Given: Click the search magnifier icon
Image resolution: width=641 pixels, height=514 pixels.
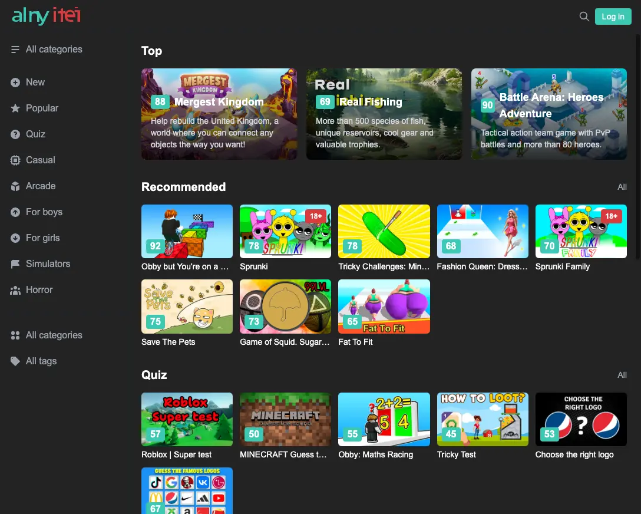Looking at the screenshot, I should 584,17.
